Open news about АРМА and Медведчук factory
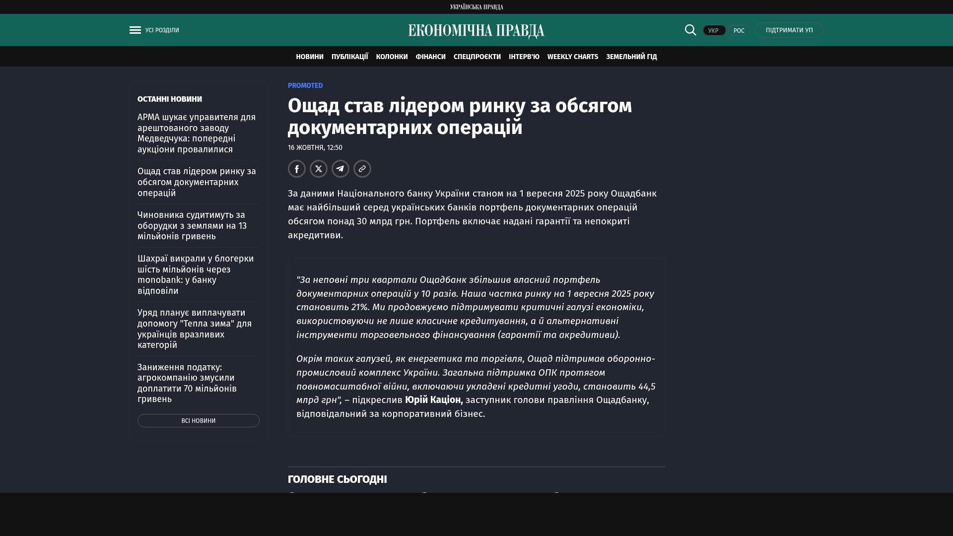 click(197, 133)
